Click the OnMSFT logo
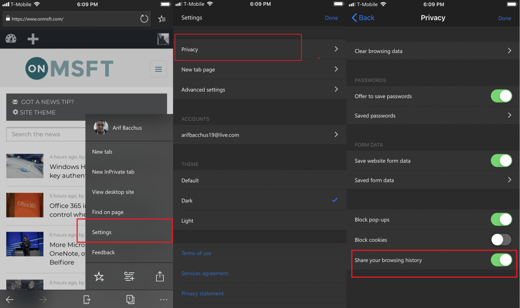The image size is (520, 308). [x=69, y=69]
